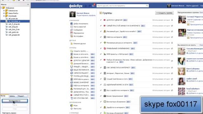Screen dimensions: 203x114
Task: Open the Интернет, Маркетинг, Бизнес group
Action: coord(118,73)
